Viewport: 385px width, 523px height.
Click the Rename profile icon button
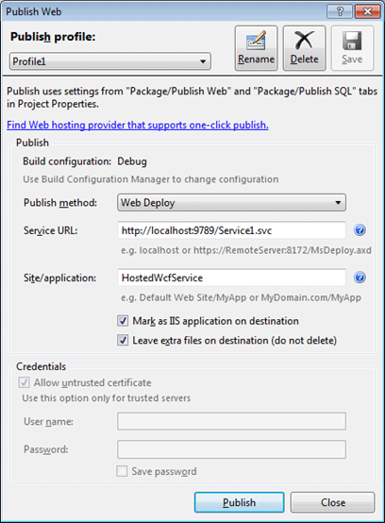pyautogui.click(x=256, y=48)
